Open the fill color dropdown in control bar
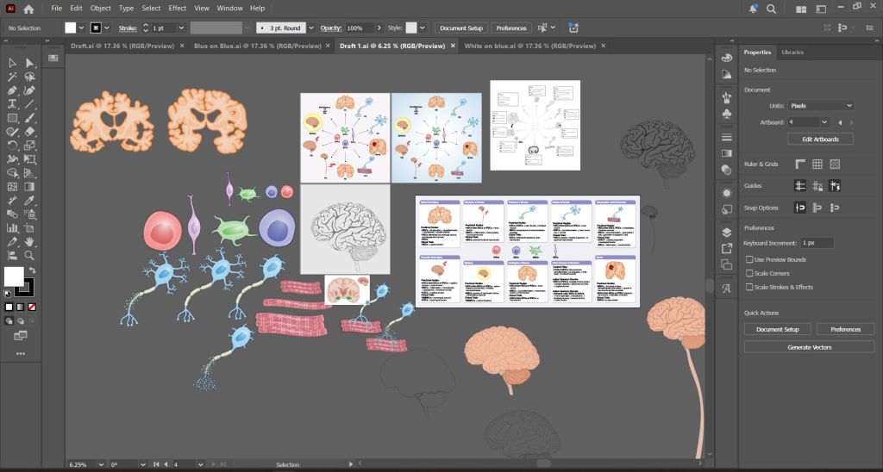Screen dimensions: 883x472 tap(82, 28)
